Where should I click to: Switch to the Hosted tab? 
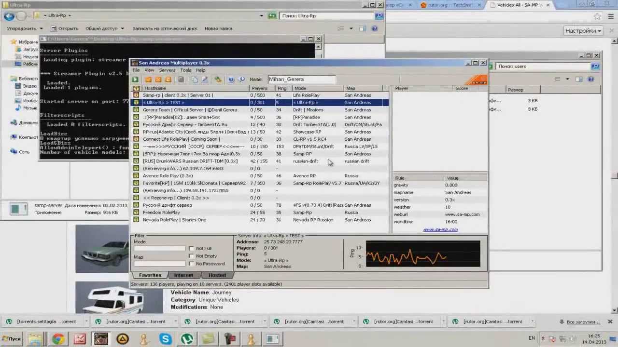[x=217, y=275]
